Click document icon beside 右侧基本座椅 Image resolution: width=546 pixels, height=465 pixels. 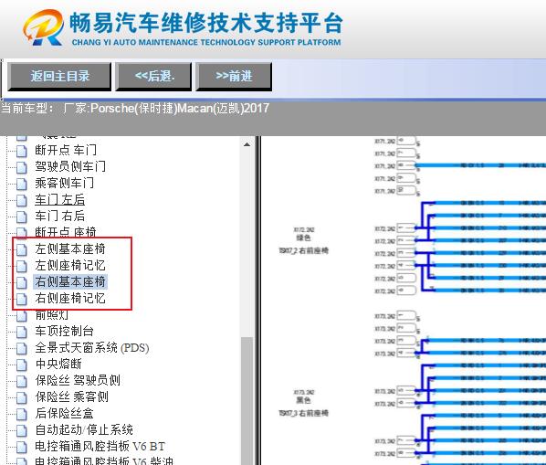pyautogui.click(x=22, y=282)
